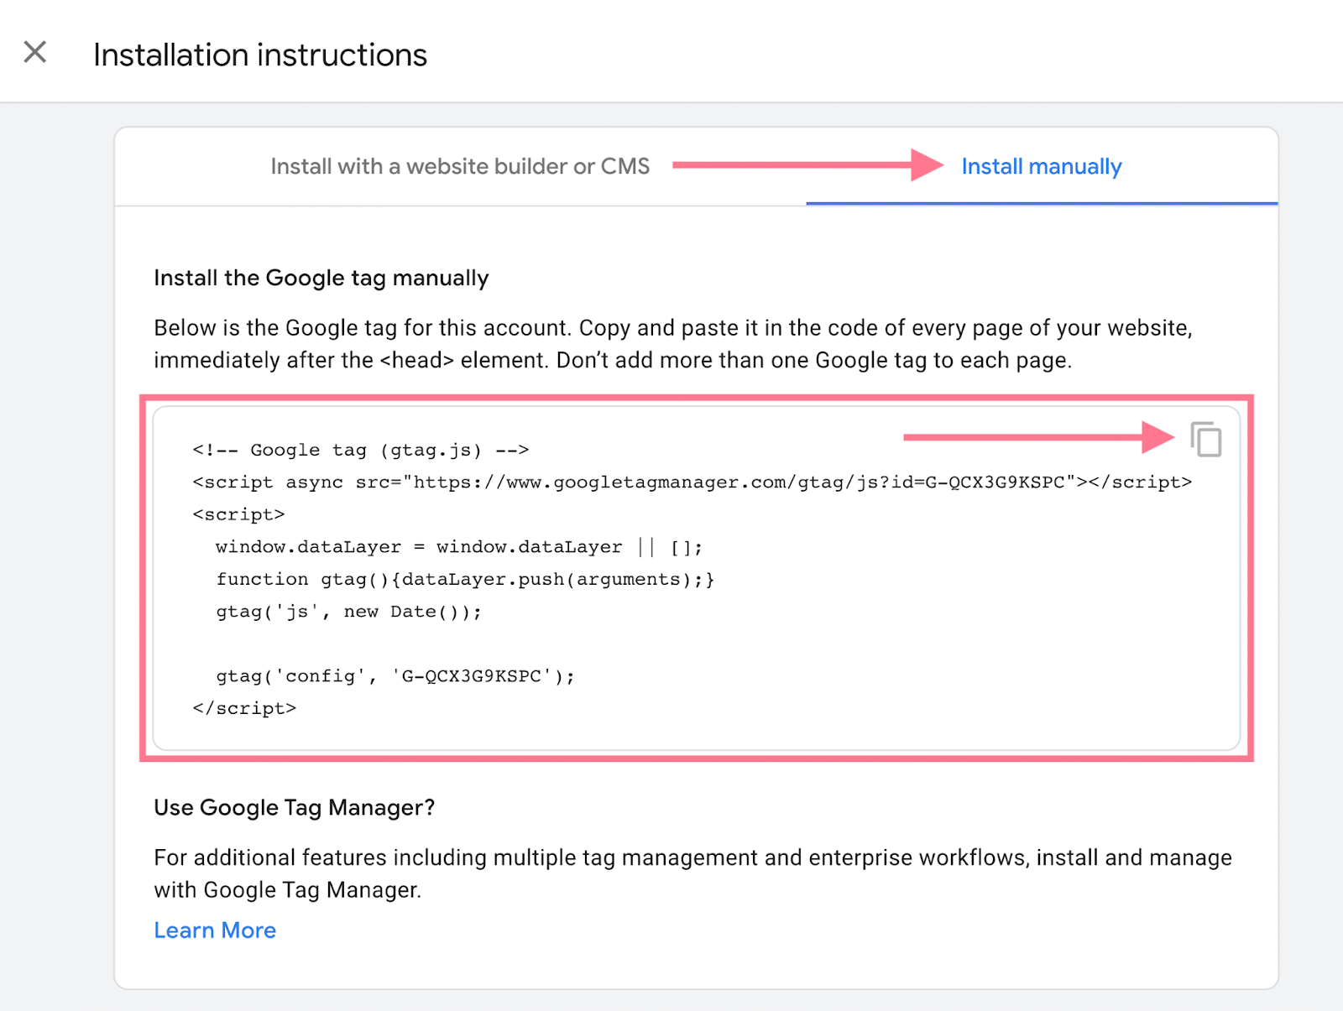Click the window.dataLayer code line
Image resolution: width=1343 pixels, height=1011 pixels.
tap(459, 547)
